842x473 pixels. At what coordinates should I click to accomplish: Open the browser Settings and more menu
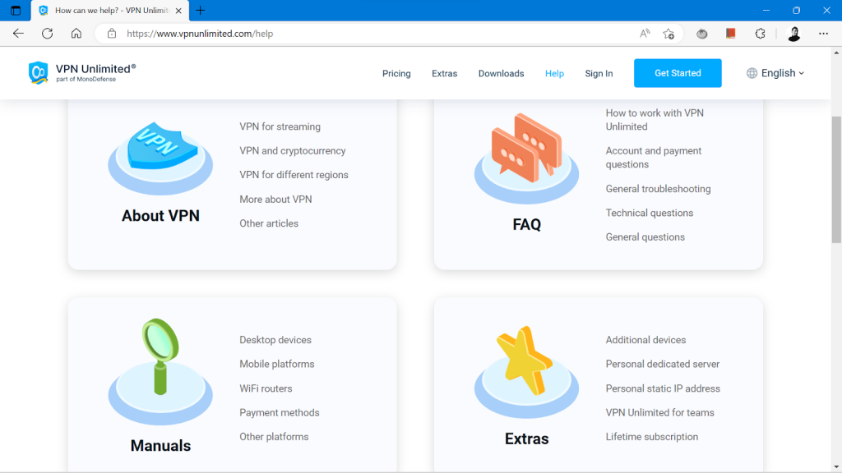[x=823, y=34]
